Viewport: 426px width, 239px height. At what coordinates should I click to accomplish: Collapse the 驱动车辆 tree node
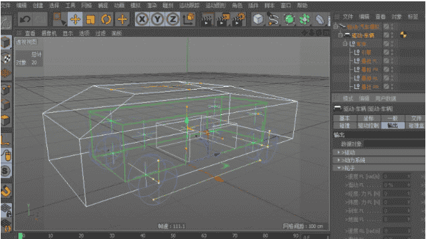340,35
